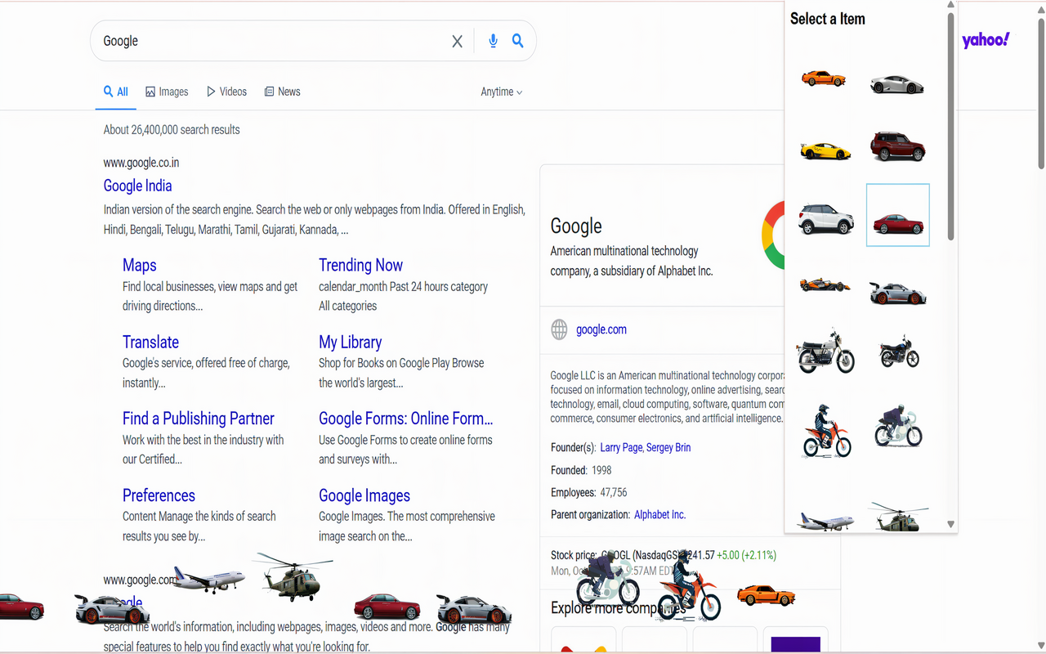
Task: Choose the white SUV item
Action: 825,218
